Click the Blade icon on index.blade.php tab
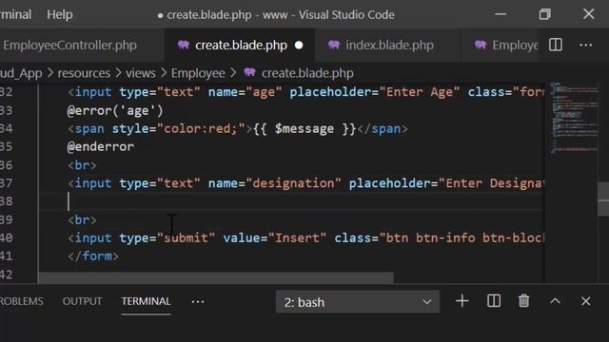This screenshot has height=342, width=609. coord(334,46)
